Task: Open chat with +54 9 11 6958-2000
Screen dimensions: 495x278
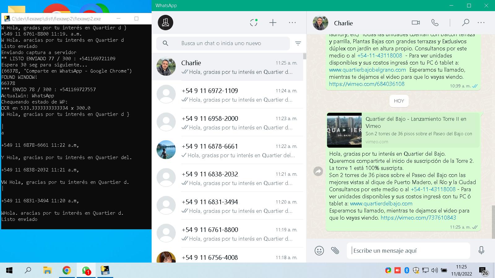Action: coord(227,122)
